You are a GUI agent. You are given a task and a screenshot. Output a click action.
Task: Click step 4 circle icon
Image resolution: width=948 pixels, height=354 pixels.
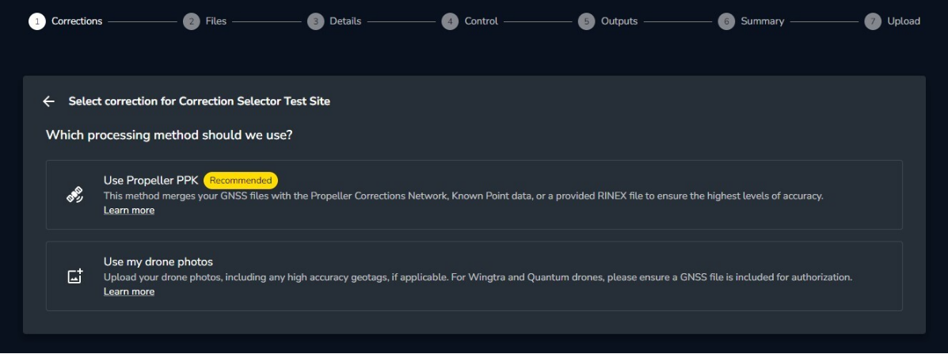450,21
